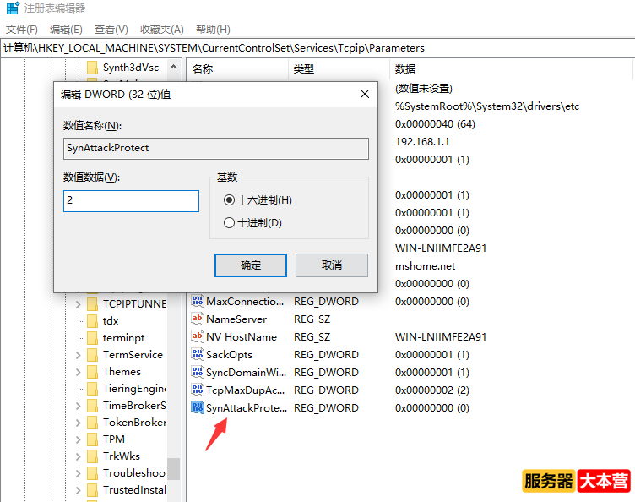Click the TrkWks folder icon
Image resolution: width=635 pixels, height=502 pixels.
[92, 456]
